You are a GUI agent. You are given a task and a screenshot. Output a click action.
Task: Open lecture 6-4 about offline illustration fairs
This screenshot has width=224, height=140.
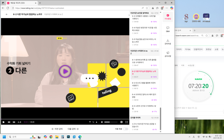[144, 97]
